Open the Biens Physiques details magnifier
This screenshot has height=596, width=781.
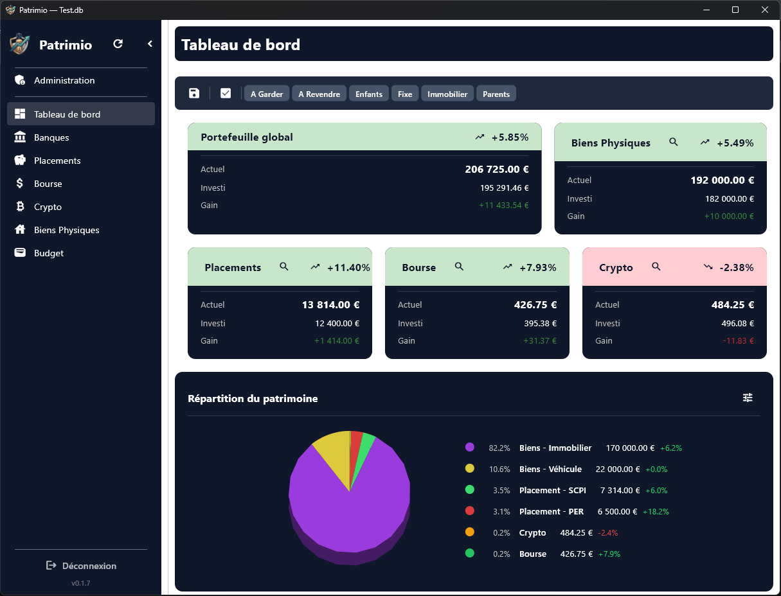click(674, 142)
